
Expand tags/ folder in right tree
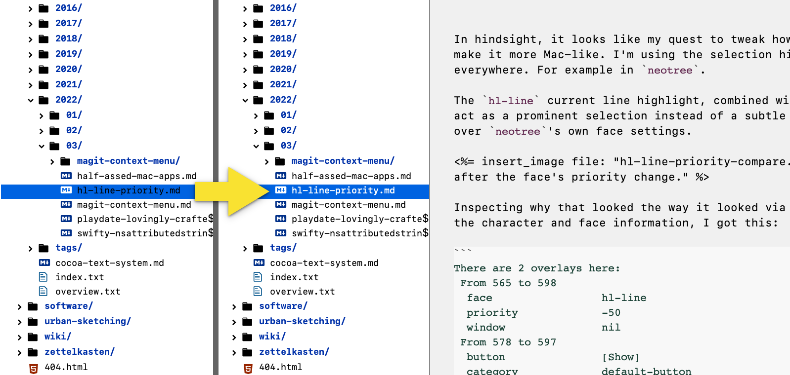(x=245, y=249)
